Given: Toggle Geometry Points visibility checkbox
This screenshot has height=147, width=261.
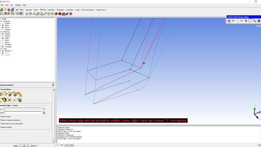Looking at the screenshot, I should click(x=3, y=25).
